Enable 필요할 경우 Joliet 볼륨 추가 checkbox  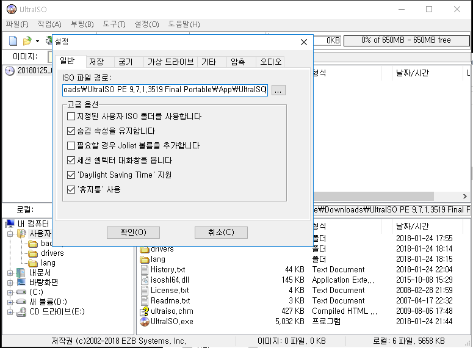(71, 145)
